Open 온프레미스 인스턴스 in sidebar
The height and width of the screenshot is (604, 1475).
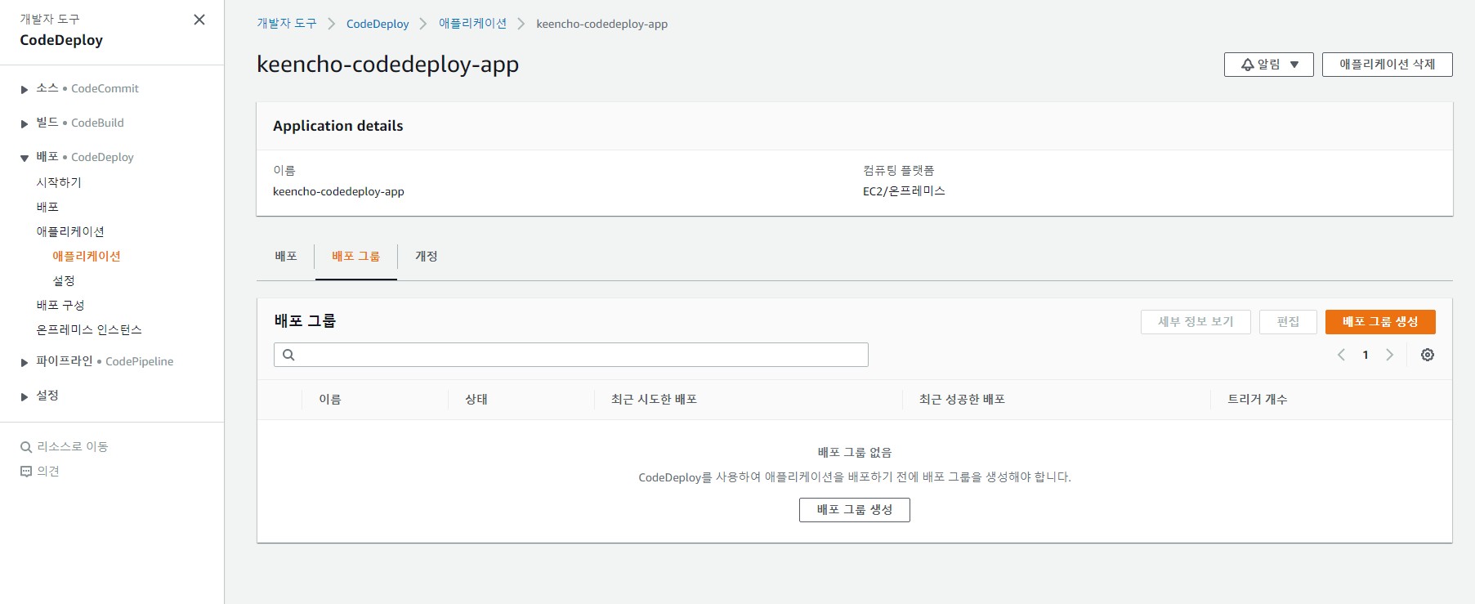point(89,329)
